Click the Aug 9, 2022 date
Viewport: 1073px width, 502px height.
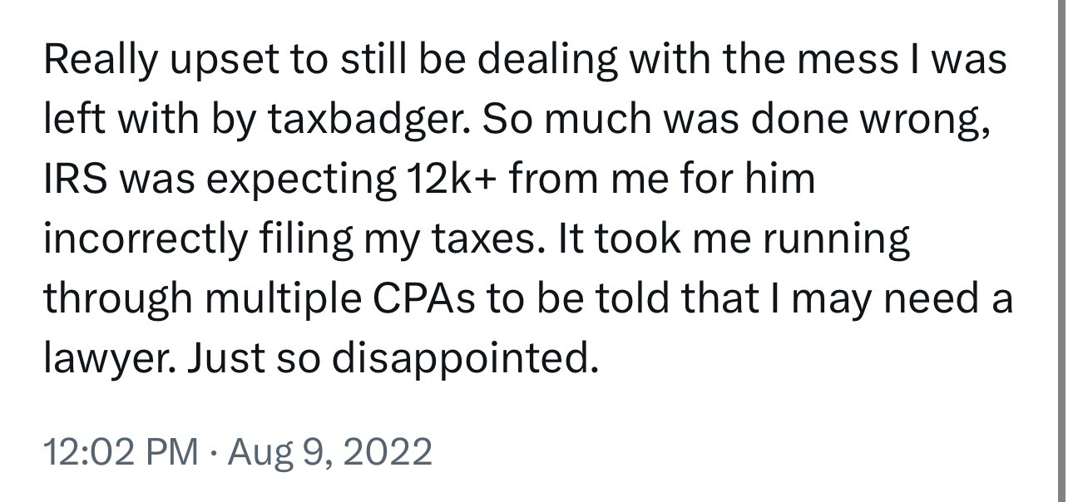pyautogui.click(x=329, y=453)
